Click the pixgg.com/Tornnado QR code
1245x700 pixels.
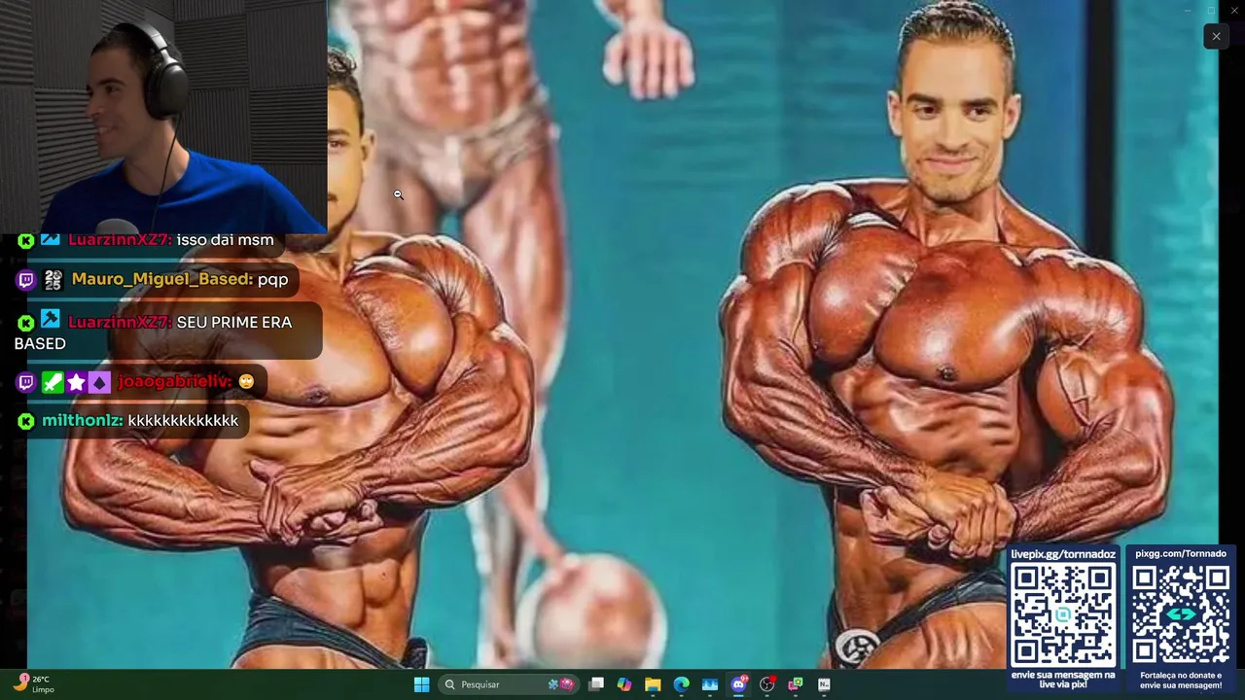coord(1181,614)
